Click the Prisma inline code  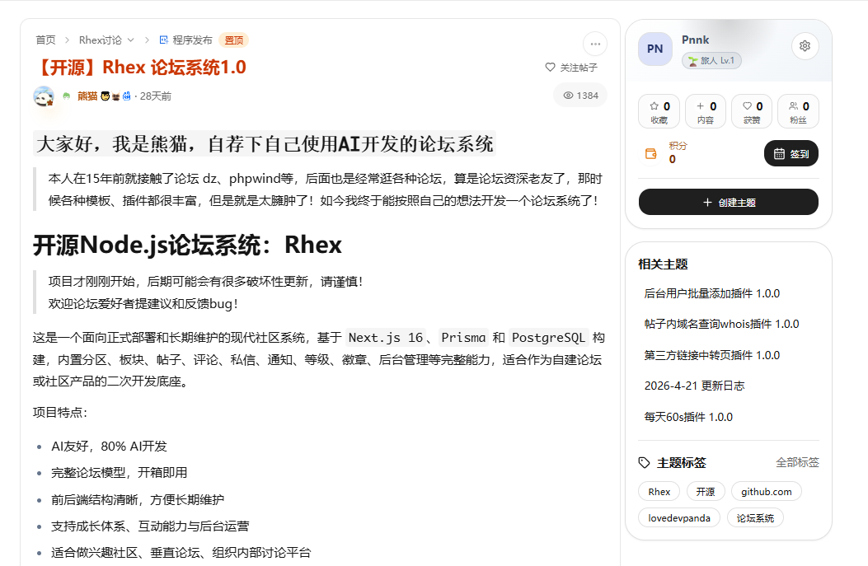pos(463,338)
